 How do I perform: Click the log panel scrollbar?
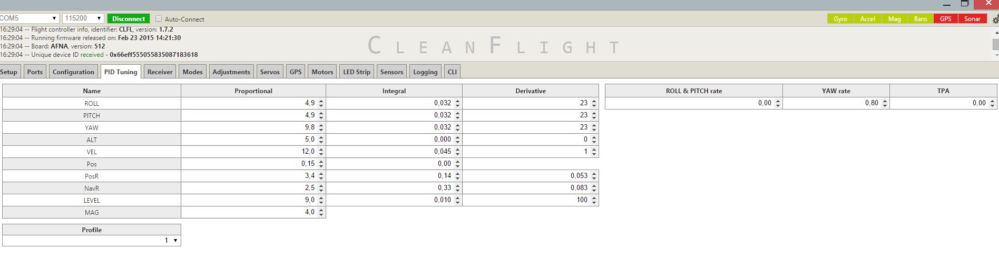995,44
